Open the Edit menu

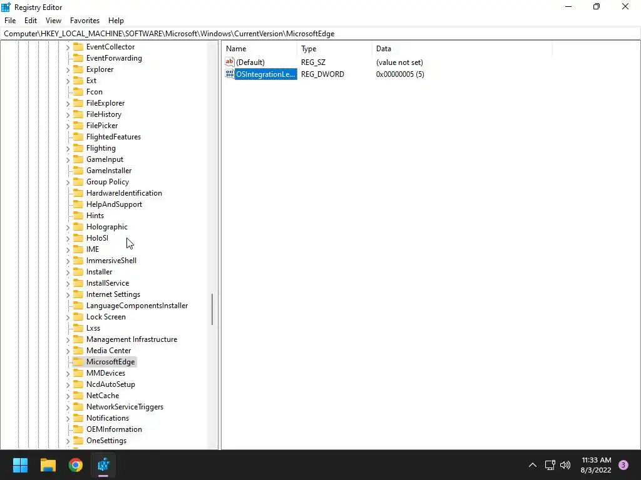[x=31, y=21]
